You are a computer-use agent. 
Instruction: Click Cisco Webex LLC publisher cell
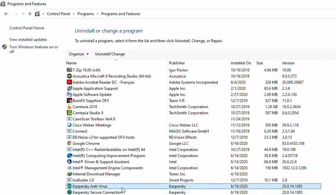point(184,125)
